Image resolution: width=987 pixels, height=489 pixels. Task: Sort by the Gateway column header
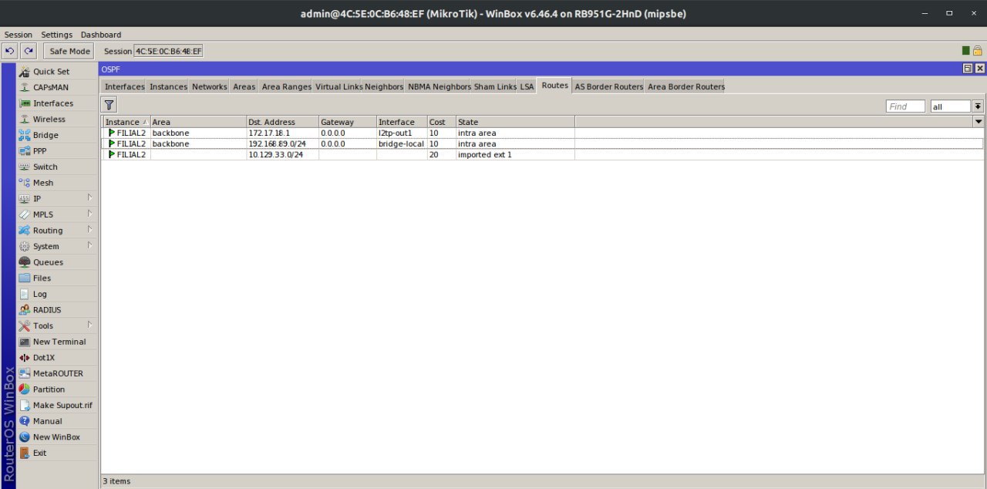coord(348,122)
